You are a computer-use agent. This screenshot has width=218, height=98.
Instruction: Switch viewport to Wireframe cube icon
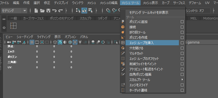pos(55,42)
